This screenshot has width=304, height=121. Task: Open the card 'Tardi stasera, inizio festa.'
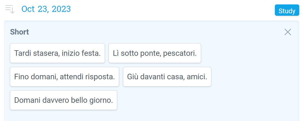pyautogui.click(x=57, y=53)
